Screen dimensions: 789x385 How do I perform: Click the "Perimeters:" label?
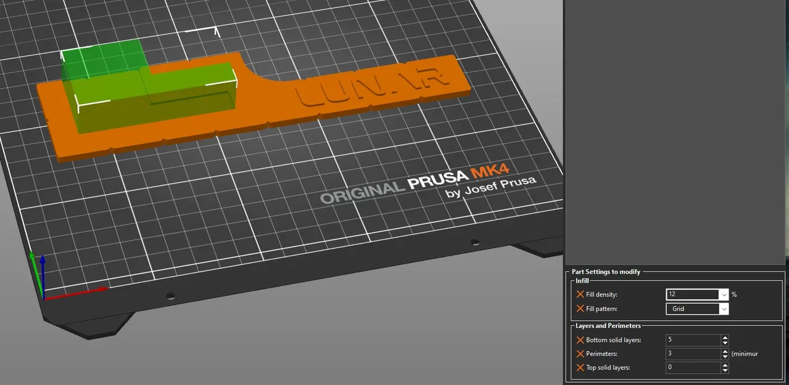click(601, 354)
